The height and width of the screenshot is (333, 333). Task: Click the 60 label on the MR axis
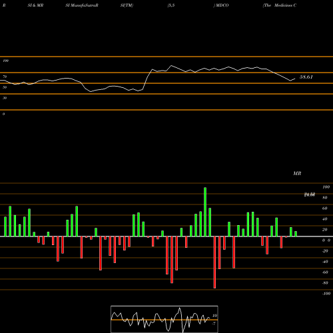325,208
